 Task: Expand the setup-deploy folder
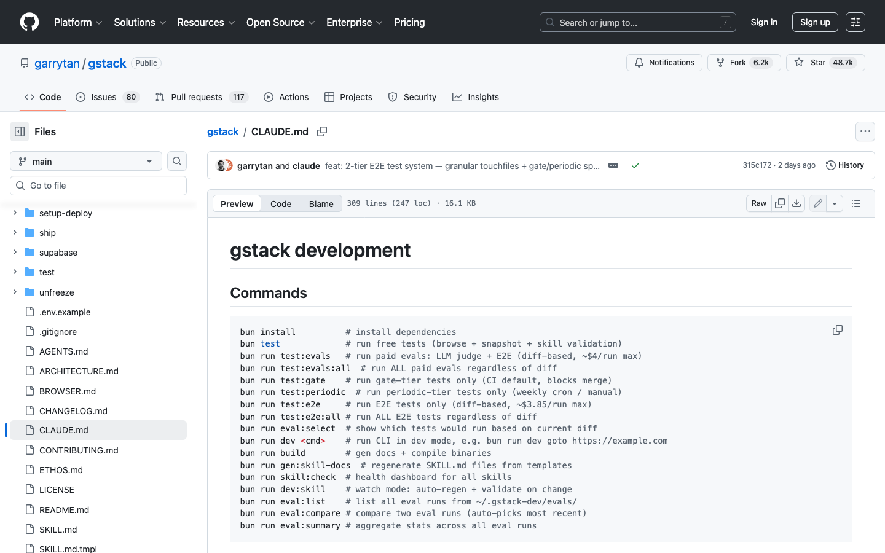click(x=15, y=213)
